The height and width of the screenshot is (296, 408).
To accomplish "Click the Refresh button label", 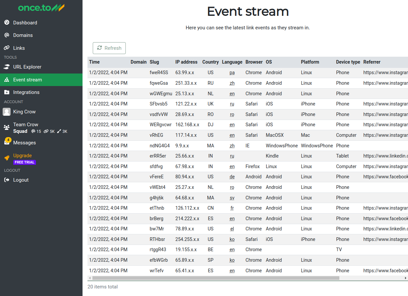I will click(113, 48).
